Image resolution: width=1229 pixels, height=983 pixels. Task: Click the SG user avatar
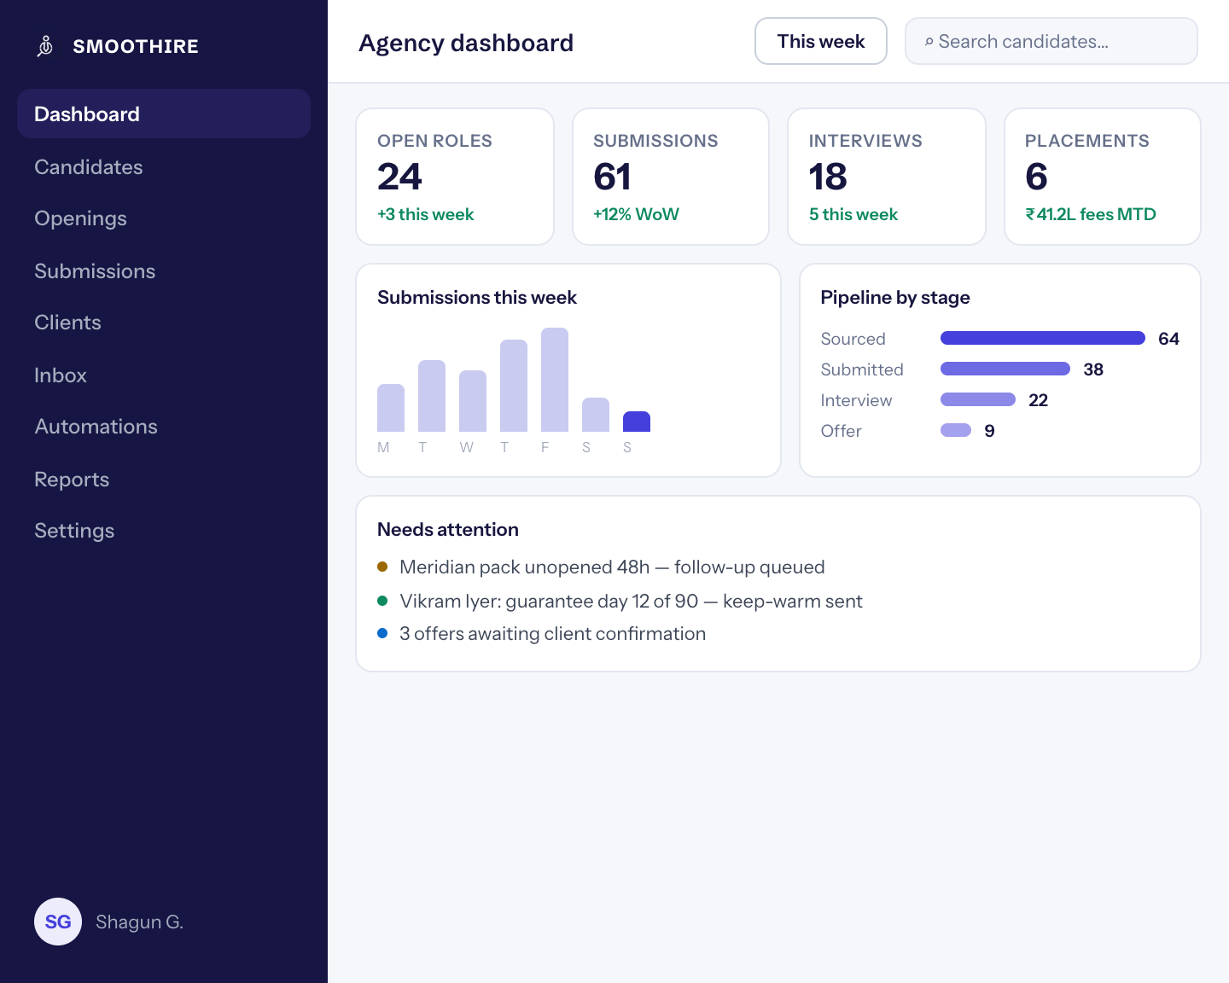coord(58,922)
